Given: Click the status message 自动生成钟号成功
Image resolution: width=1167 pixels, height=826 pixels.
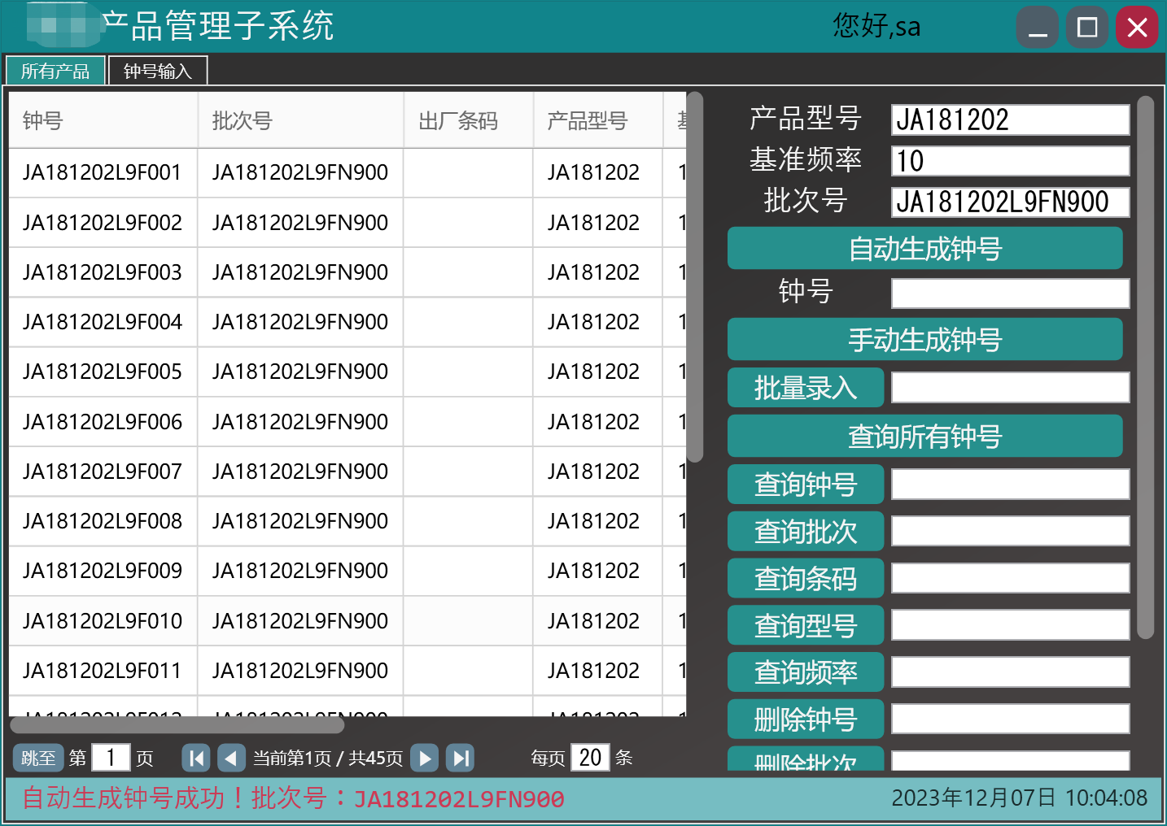Looking at the screenshot, I should [x=293, y=798].
